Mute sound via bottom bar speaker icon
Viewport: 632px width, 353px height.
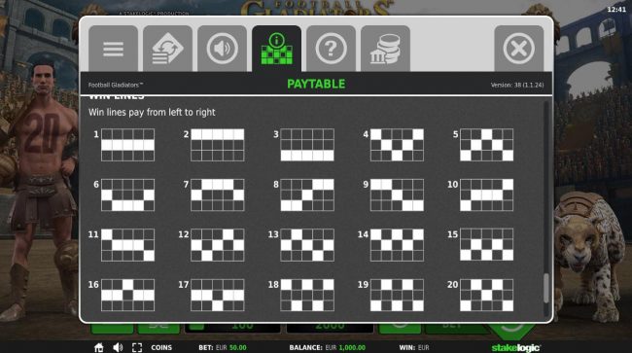click(x=118, y=347)
